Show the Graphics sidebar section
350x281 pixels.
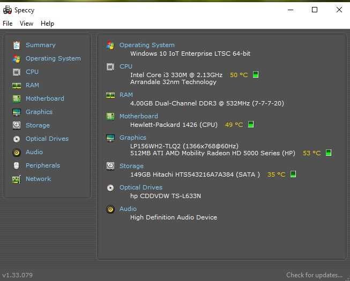[39, 112]
